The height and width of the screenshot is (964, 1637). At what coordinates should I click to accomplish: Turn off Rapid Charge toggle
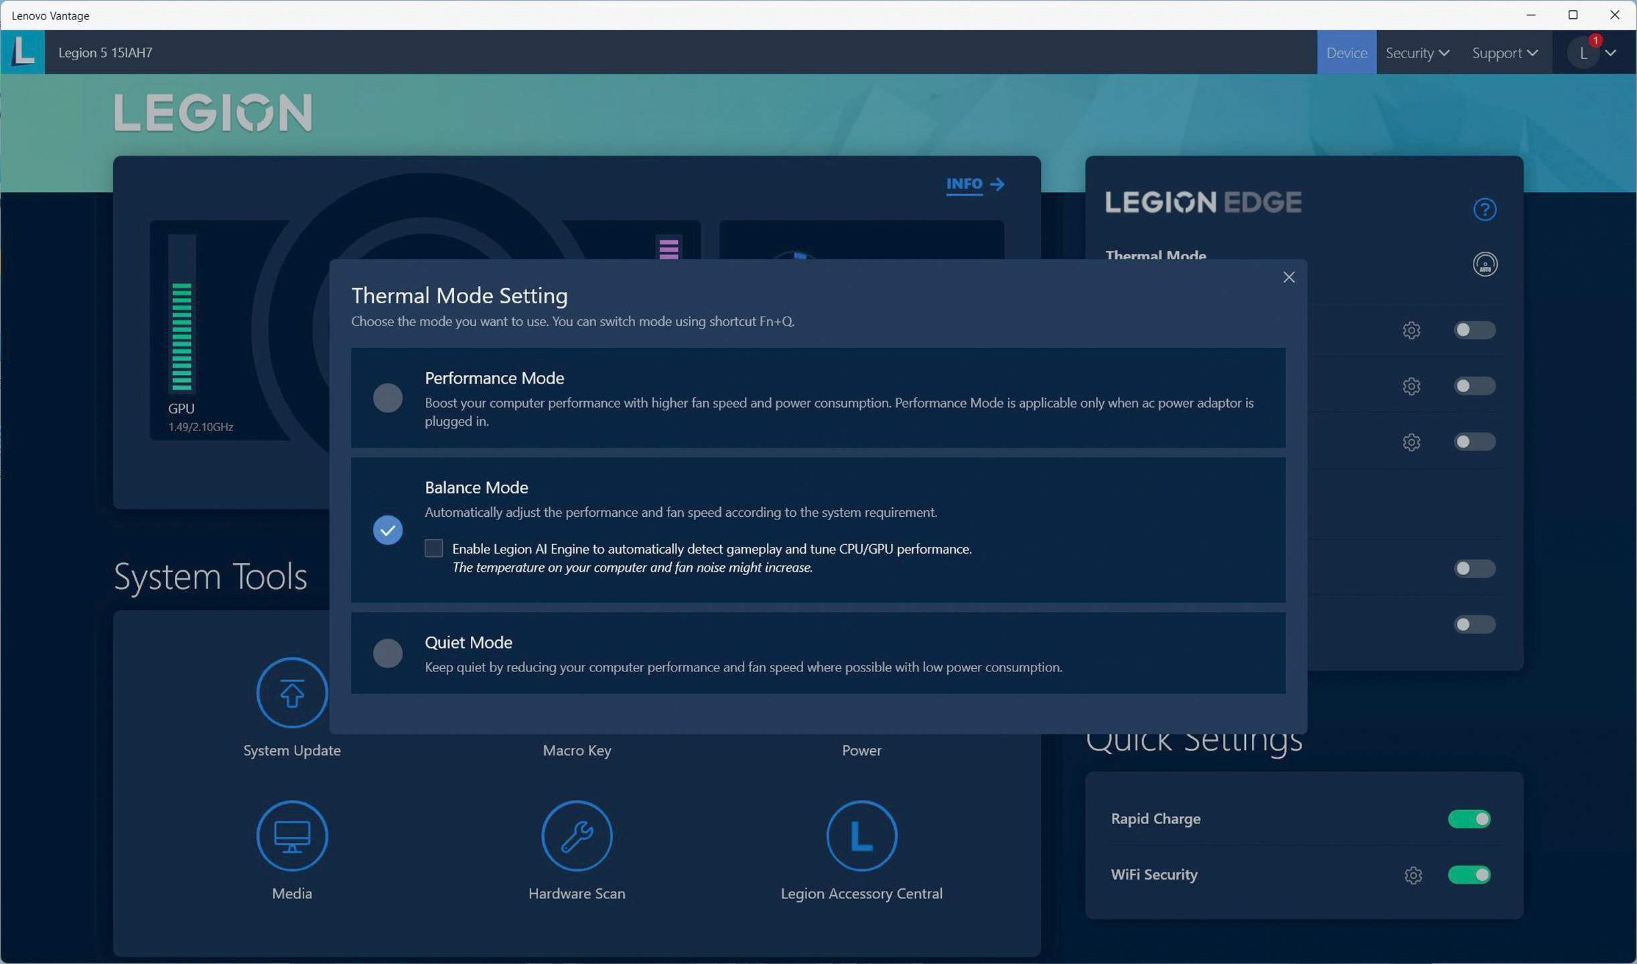click(x=1469, y=819)
